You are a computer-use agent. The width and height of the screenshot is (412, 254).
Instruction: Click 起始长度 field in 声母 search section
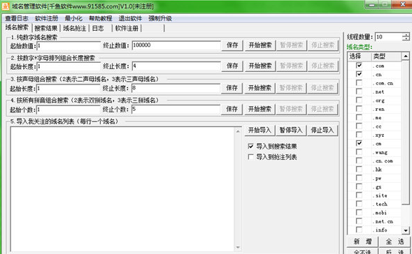click(69, 89)
